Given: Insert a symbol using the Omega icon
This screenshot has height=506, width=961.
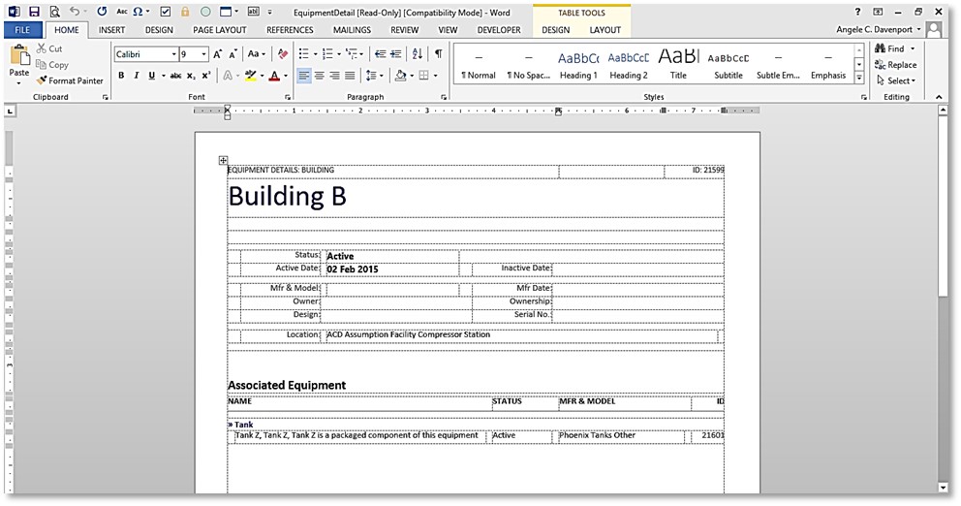Looking at the screenshot, I should [x=138, y=12].
